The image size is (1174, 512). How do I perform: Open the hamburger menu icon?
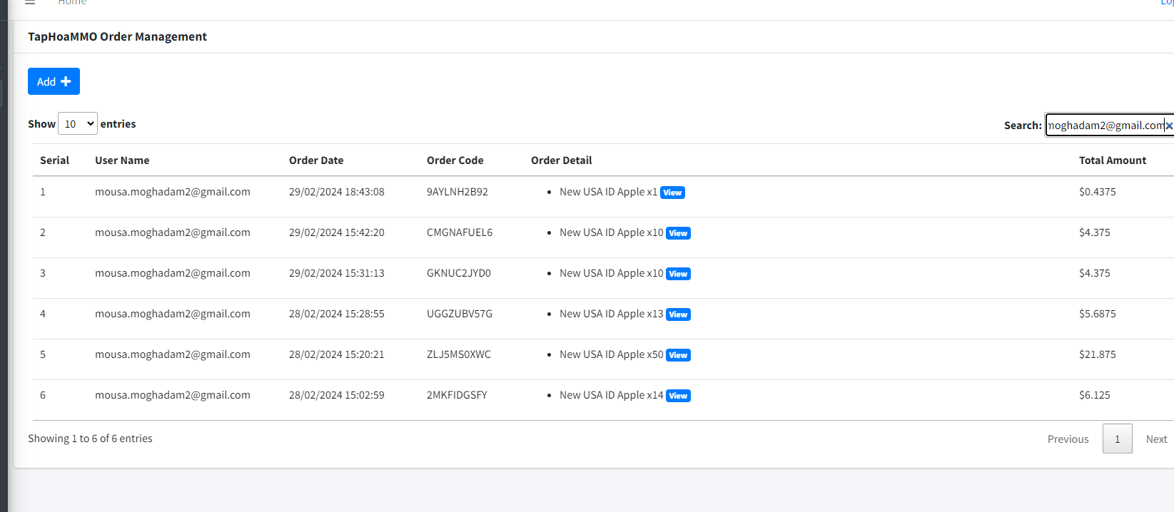pyautogui.click(x=30, y=2)
